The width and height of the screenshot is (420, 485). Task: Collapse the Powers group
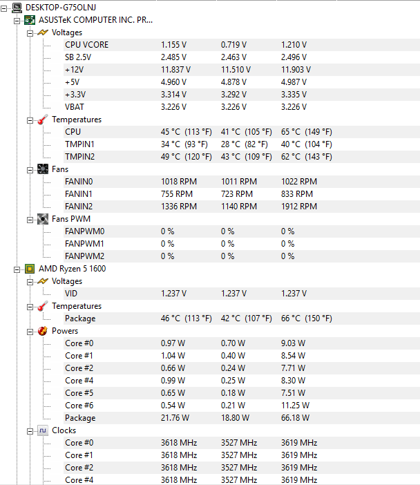pyautogui.click(x=30, y=332)
